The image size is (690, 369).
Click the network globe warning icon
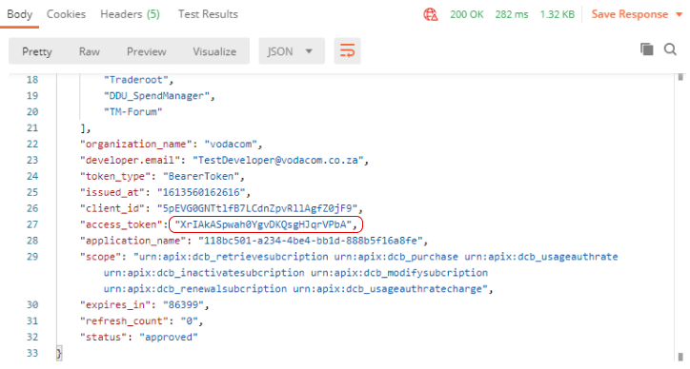[431, 14]
